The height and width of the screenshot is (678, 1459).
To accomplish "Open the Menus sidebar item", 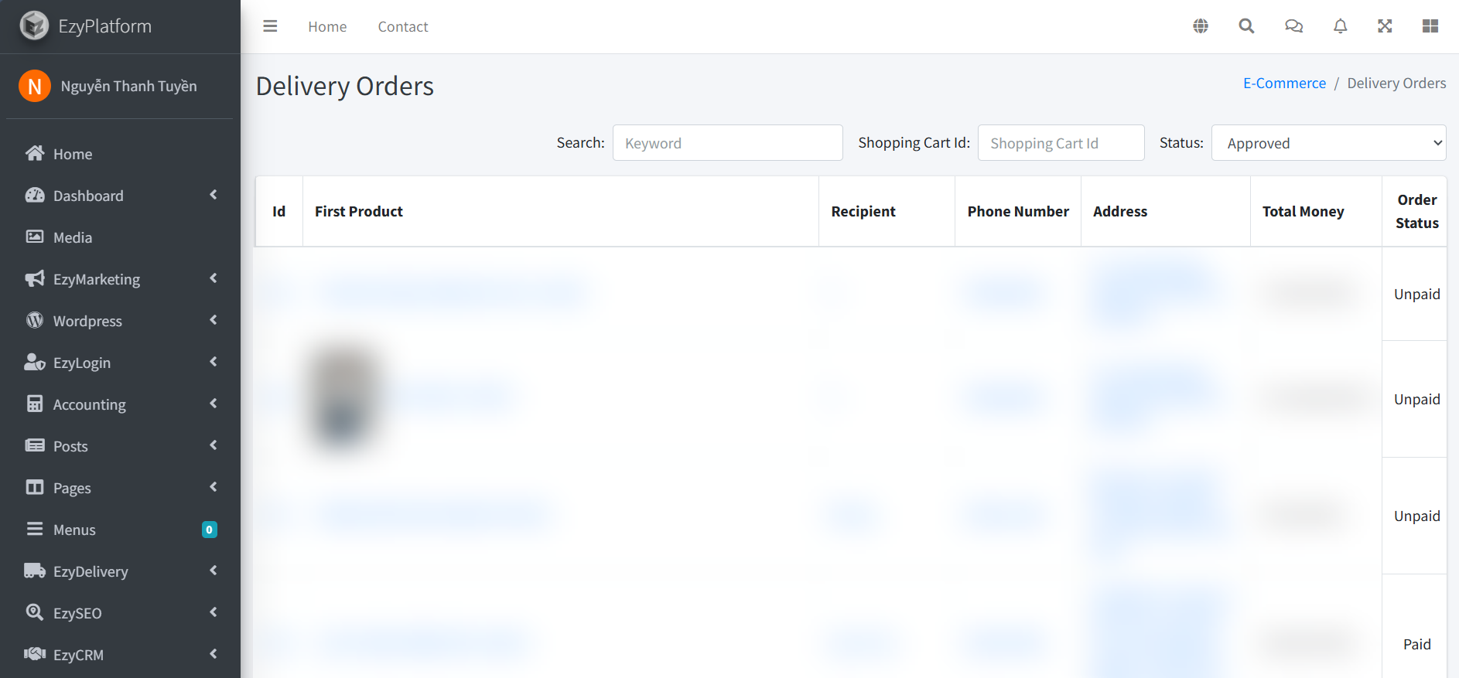I will tap(120, 530).
